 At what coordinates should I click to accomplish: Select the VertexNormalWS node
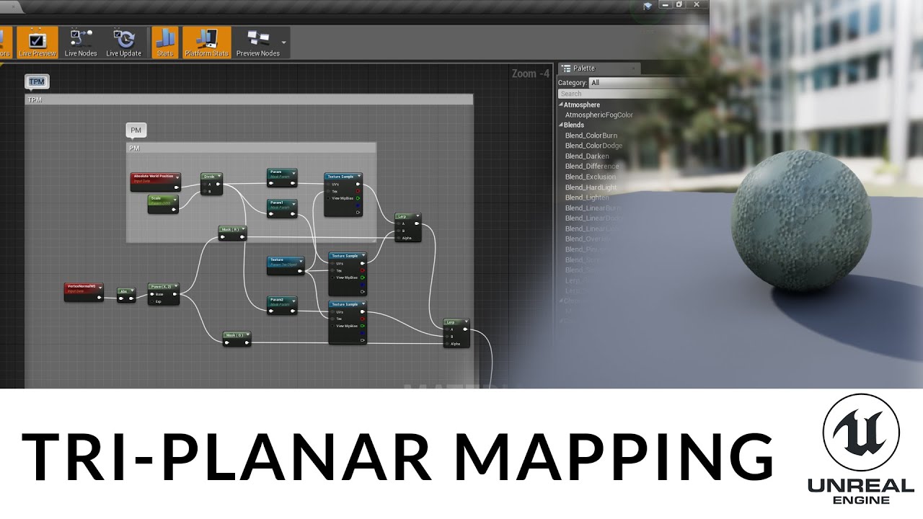click(x=84, y=291)
